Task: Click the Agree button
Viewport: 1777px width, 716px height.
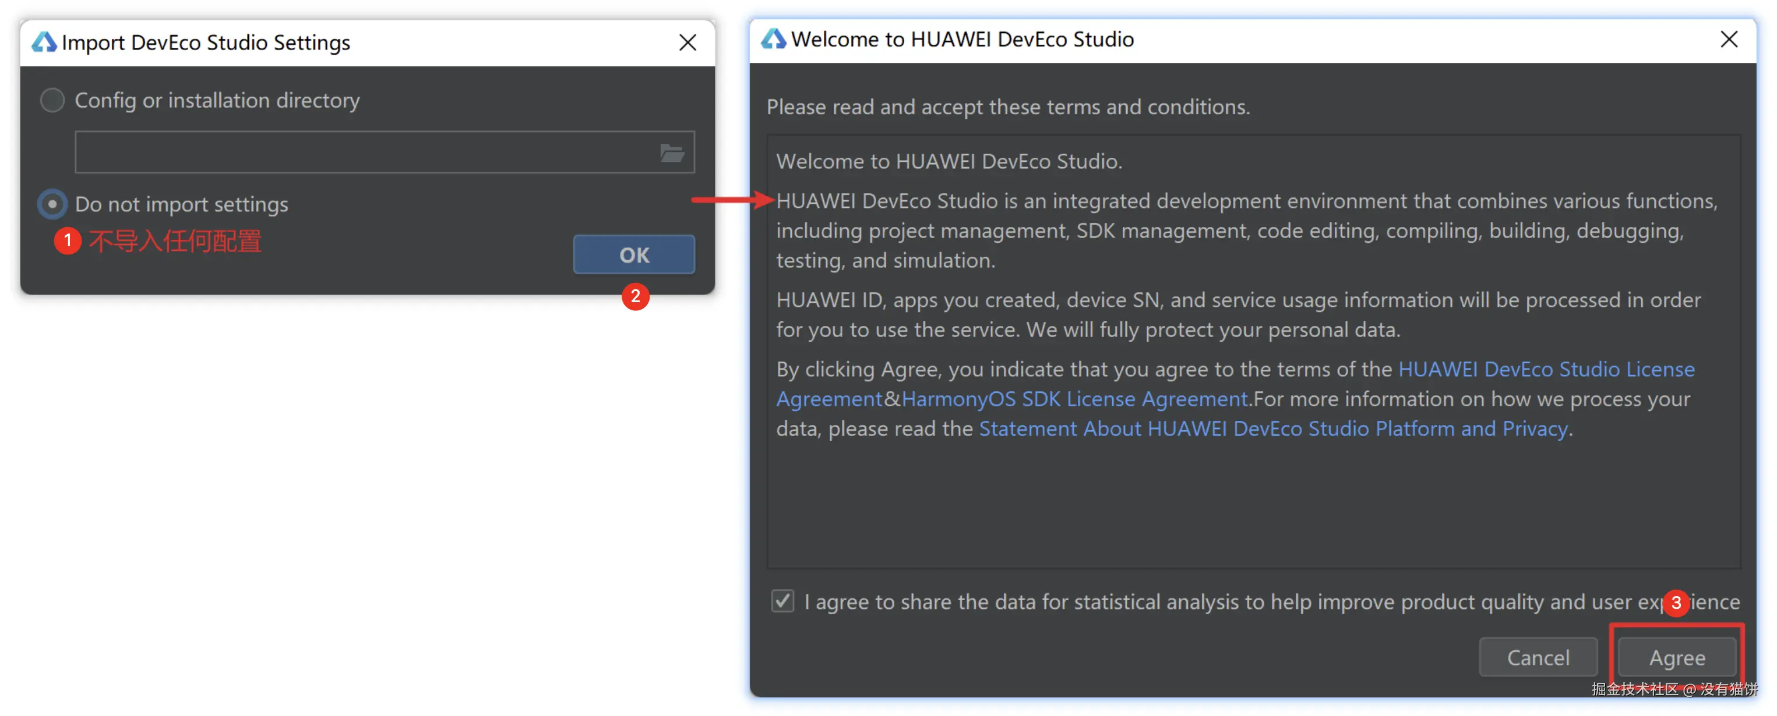Action: click(1676, 657)
